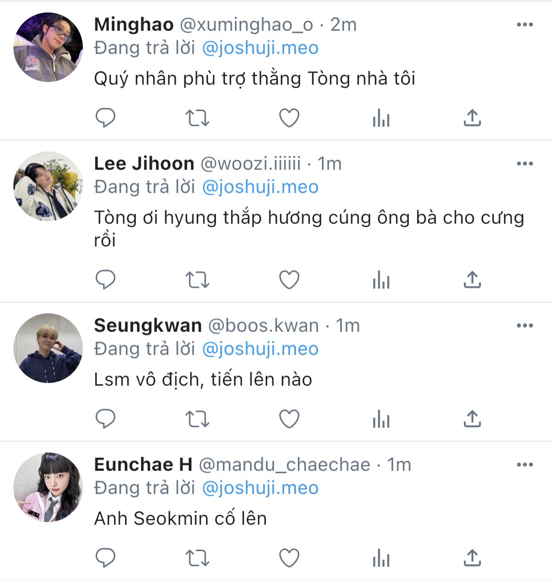The width and height of the screenshot is (553, 580).
Task: Open Lee Jihoon's profile name
Action: click(x=144, y=163)
